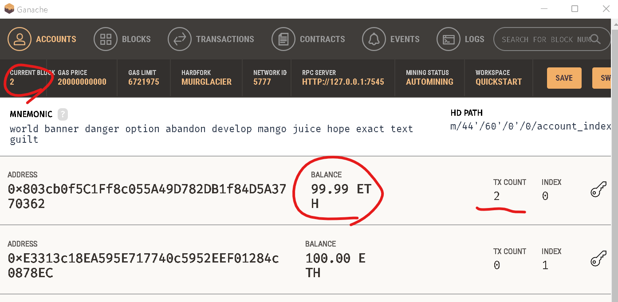Image resolution: width=618 pixels, height=302 pixels.
Task: Open the Accounts tab
Action: (42, 39)
